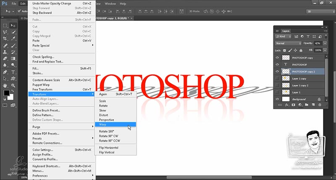Open the Normal blend mode dropdown
The width and height of the screenshot is (336, 180).
(x=288, y=43)
